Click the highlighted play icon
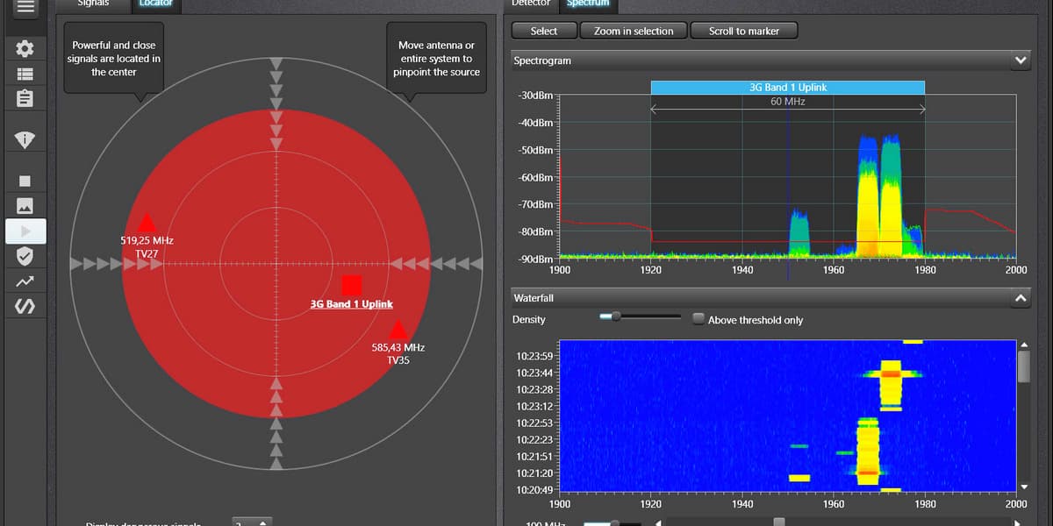The height and width of the screenshot is (526, 1053). pos(25,231)
